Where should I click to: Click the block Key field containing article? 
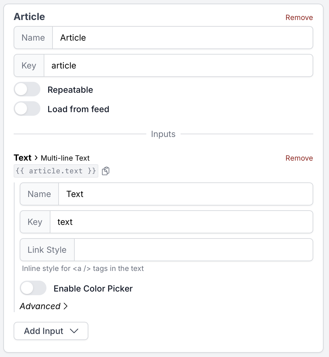pyautogui.click(x=178, y=65)
